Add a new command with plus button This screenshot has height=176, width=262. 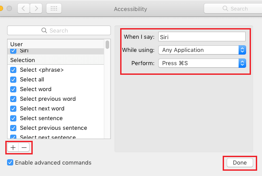coord(13,147)
